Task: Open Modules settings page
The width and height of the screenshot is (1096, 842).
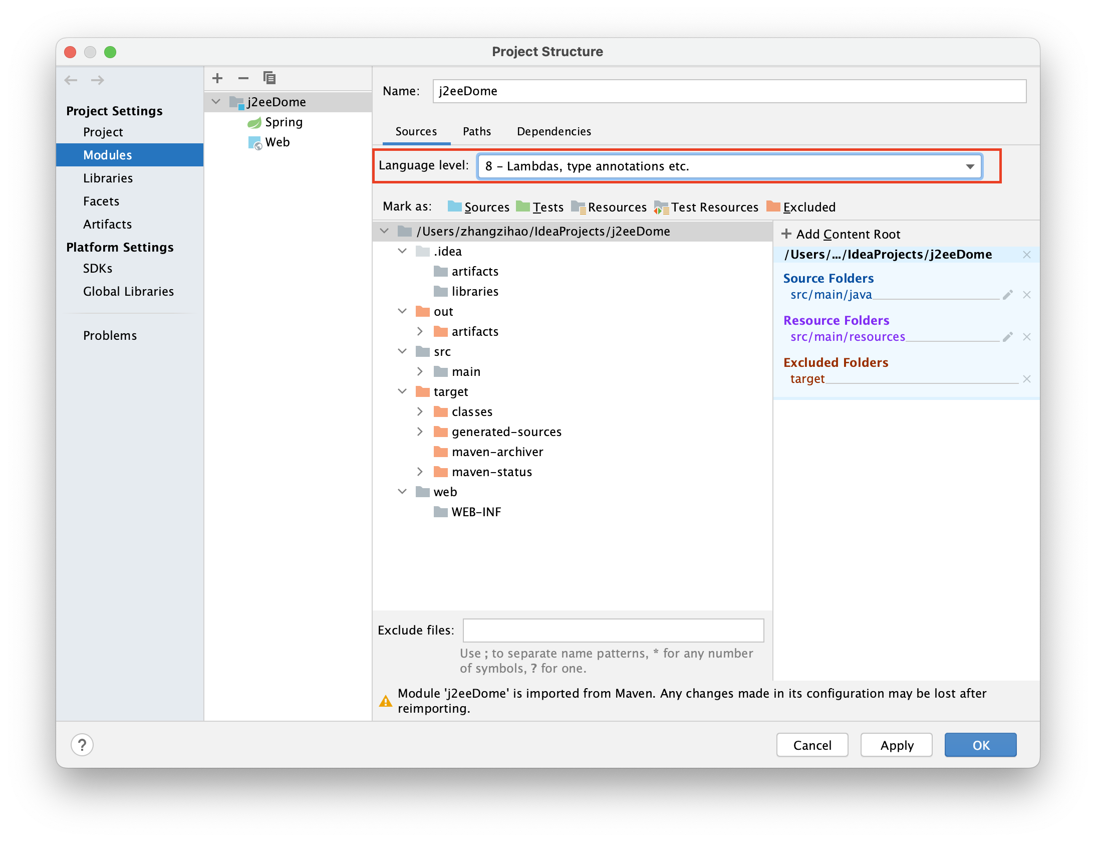Action: 130,155
